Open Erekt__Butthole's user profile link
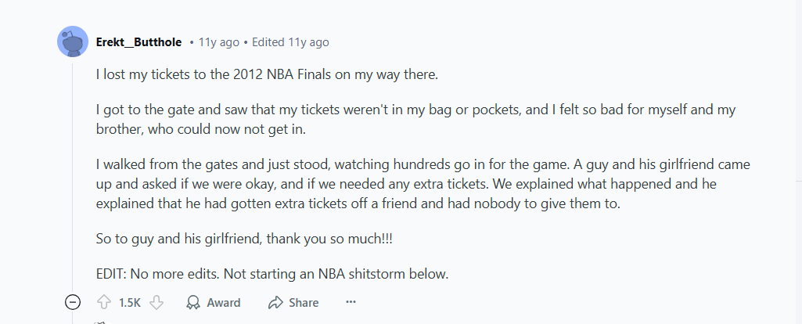The width and height of the screenshot is (802, 324). click(x=138, y=41)
